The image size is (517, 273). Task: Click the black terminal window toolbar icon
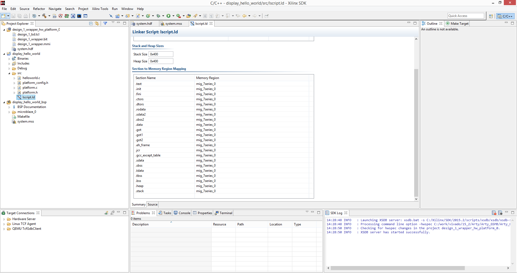click(79, 16)
